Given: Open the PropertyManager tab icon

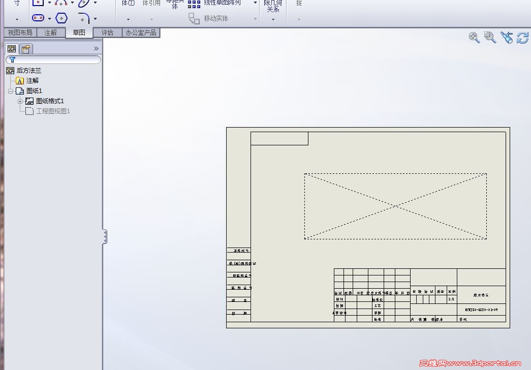Looking at the screenshot, I should pyautogui.click(x=26, y=49).
